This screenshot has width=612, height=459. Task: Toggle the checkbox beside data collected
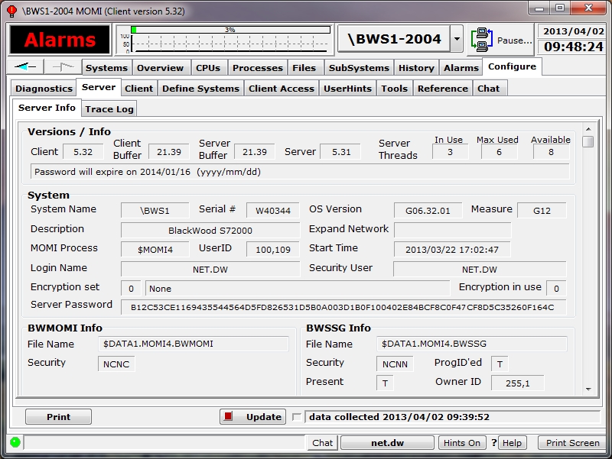297,417
